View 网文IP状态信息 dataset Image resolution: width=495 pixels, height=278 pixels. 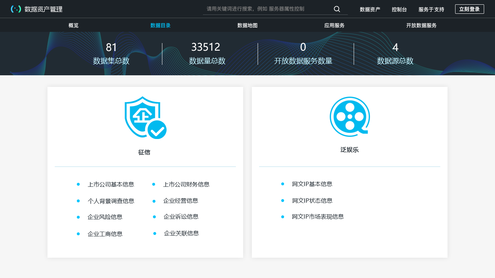click(312, 201)
